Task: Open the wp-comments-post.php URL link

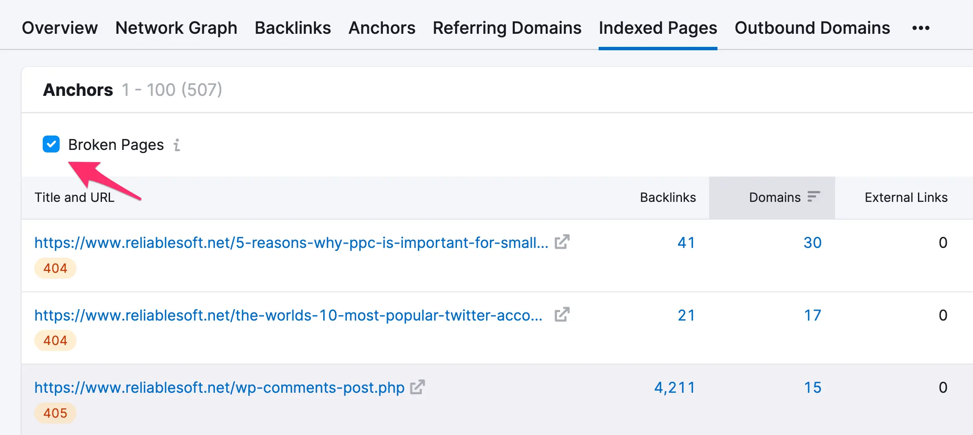Action: pos(219,388)
